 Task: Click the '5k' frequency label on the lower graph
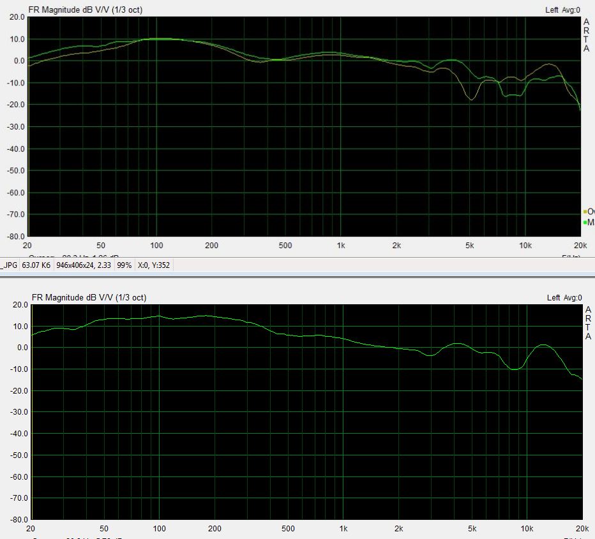point(472,529)
